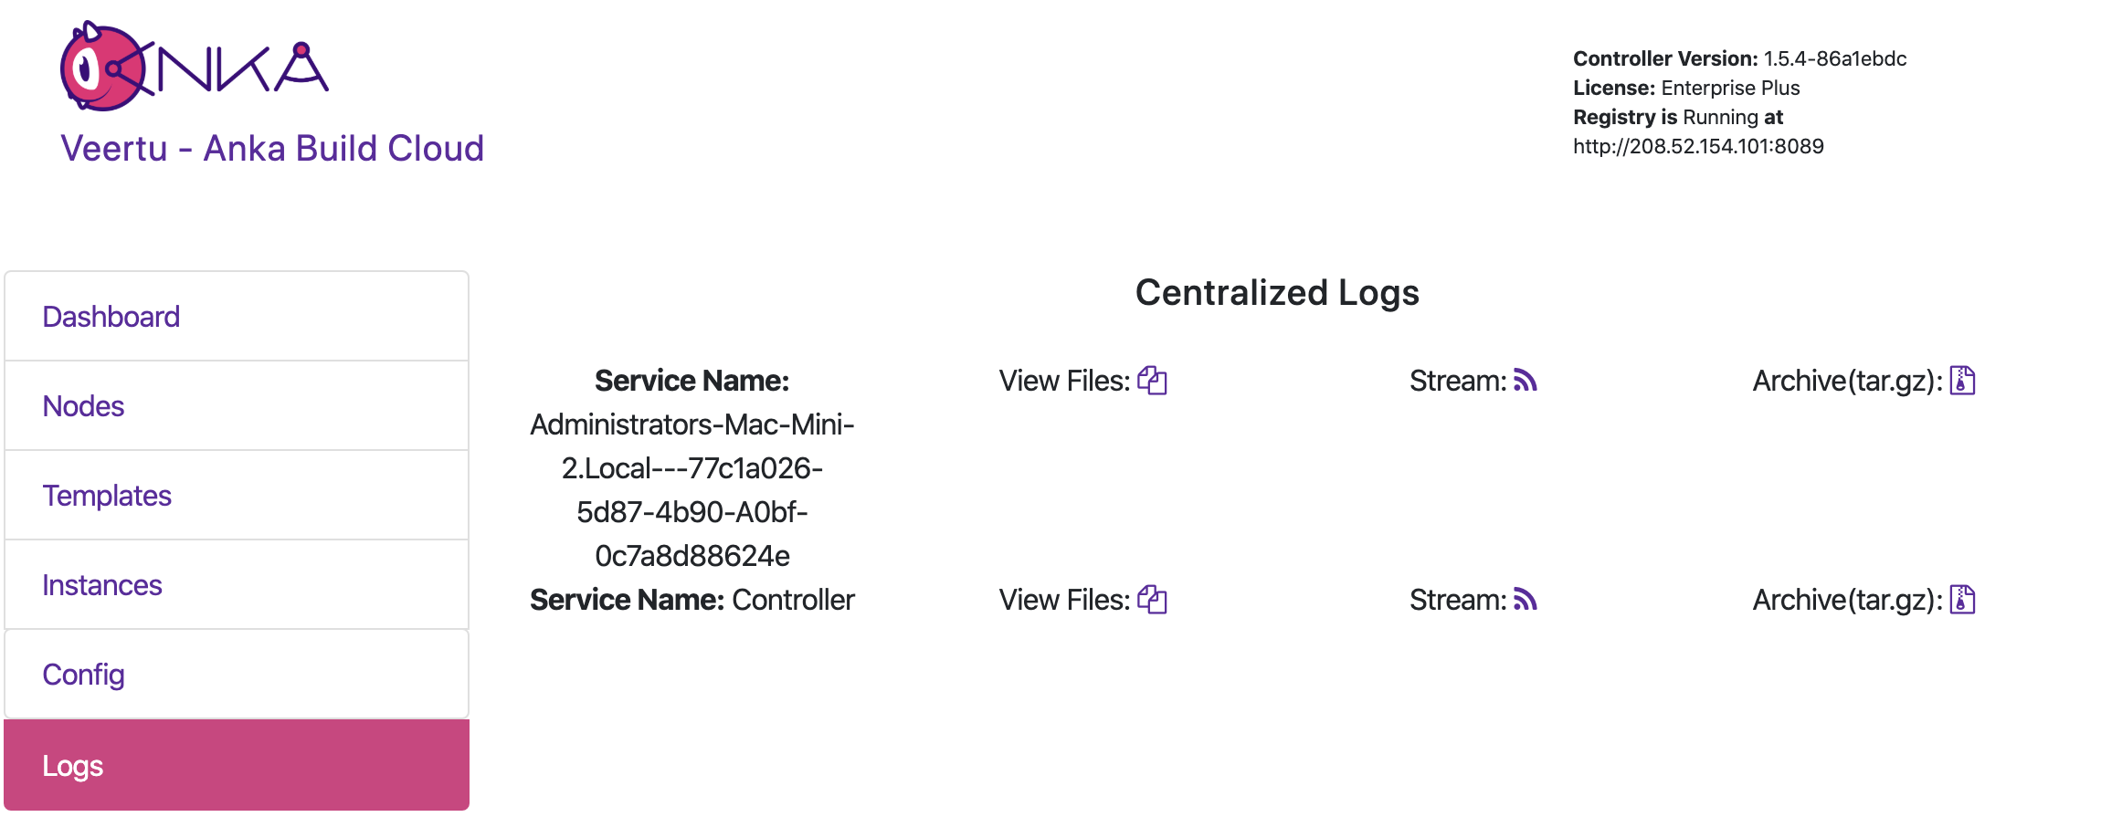The width and height of the screenshot is (2101, 838).
Task: Download the Archive tar.gz for Administrators-Mac-Mini-2
Action: tap(1963, 382)
